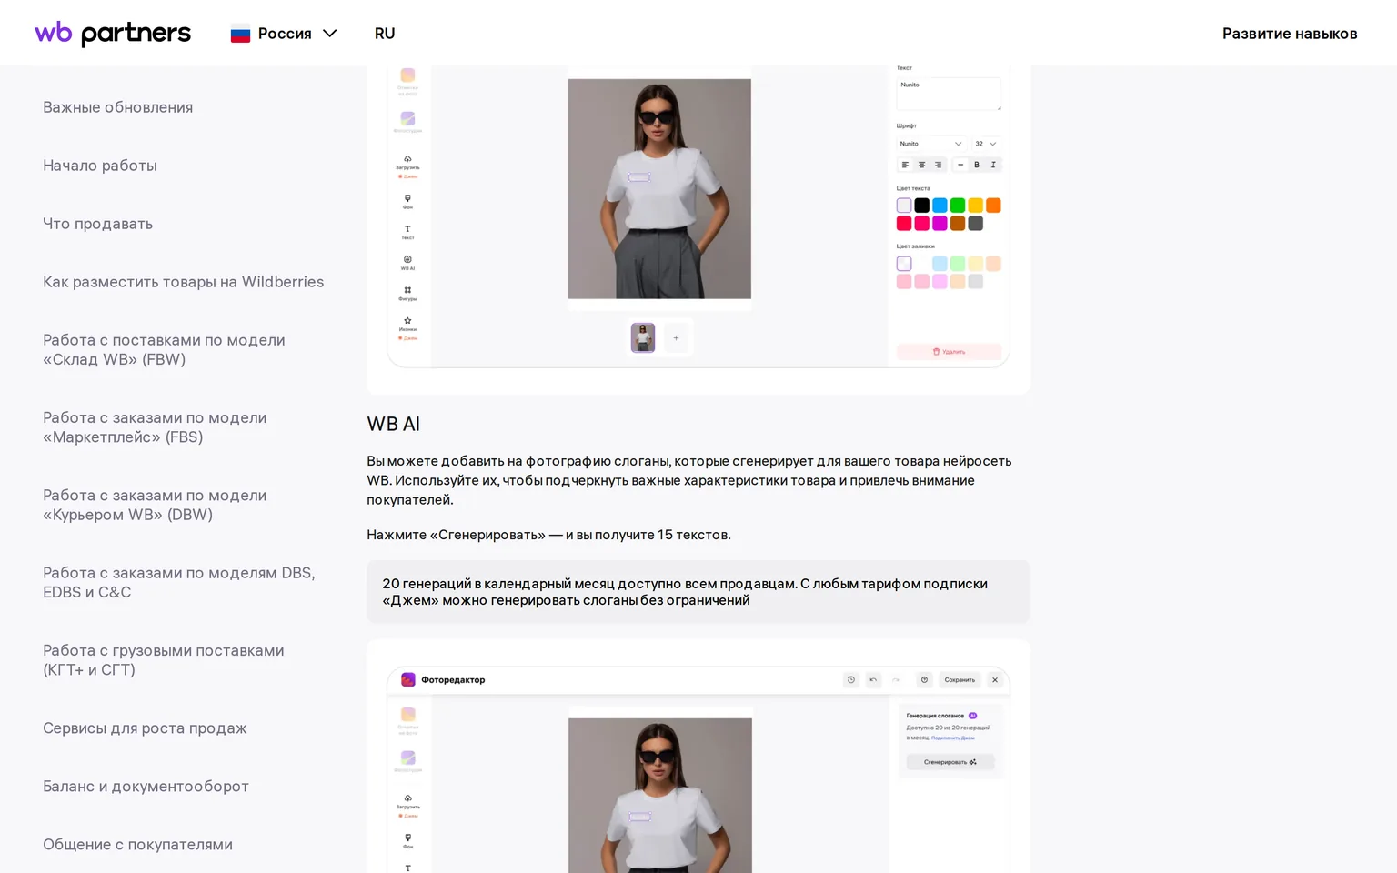This screenshot has height=873, width=1397.
Task: Open the font size 32 dropdown
Action: pyautogui.click(x=986, y=144)
